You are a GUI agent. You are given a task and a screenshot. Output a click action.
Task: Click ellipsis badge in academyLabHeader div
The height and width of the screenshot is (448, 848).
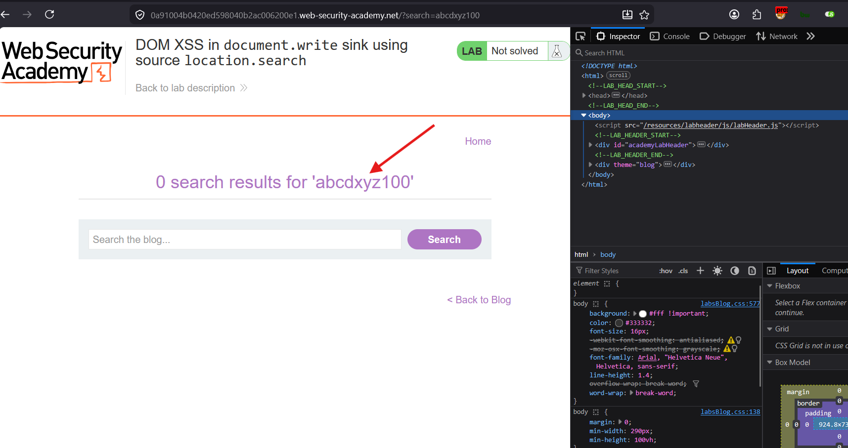pos(701,144)
